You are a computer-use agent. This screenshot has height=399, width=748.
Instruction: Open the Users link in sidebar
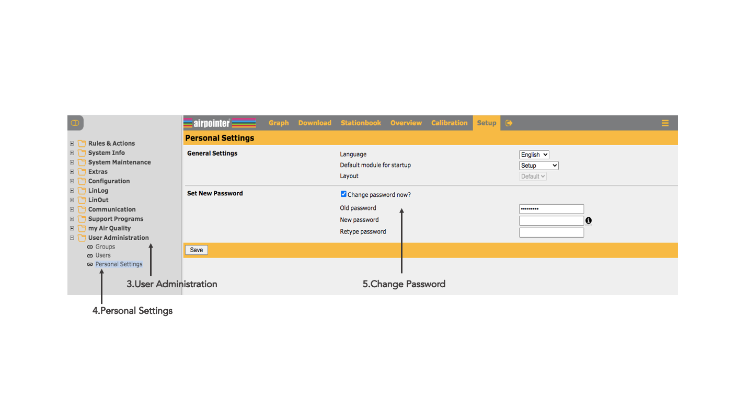point(103,255)
